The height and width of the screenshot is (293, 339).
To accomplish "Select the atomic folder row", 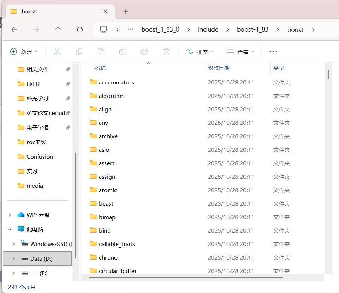I will 203,190.
